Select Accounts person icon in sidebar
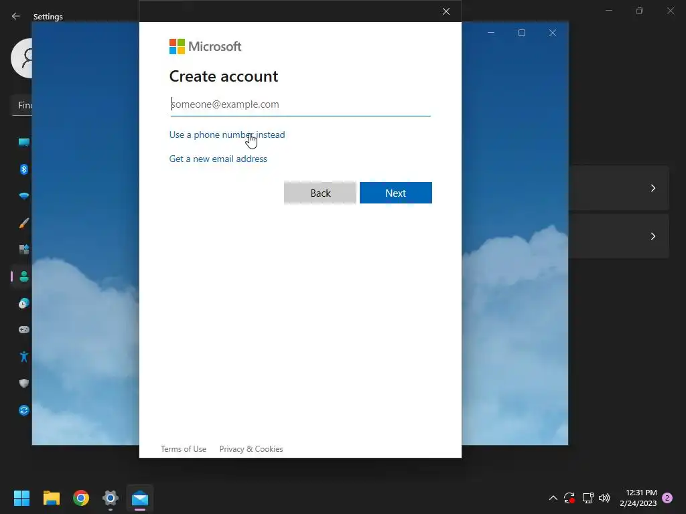Image resolution: width=686 pixels, height=514 pixels. [24, 276]
